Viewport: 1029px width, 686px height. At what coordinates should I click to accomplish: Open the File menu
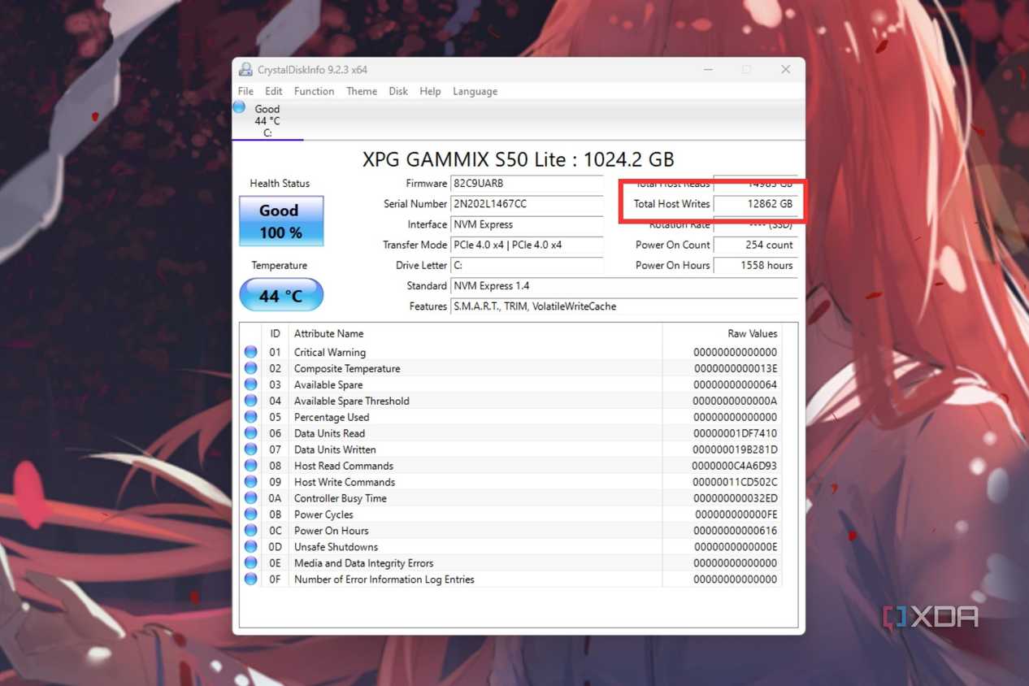245,91
